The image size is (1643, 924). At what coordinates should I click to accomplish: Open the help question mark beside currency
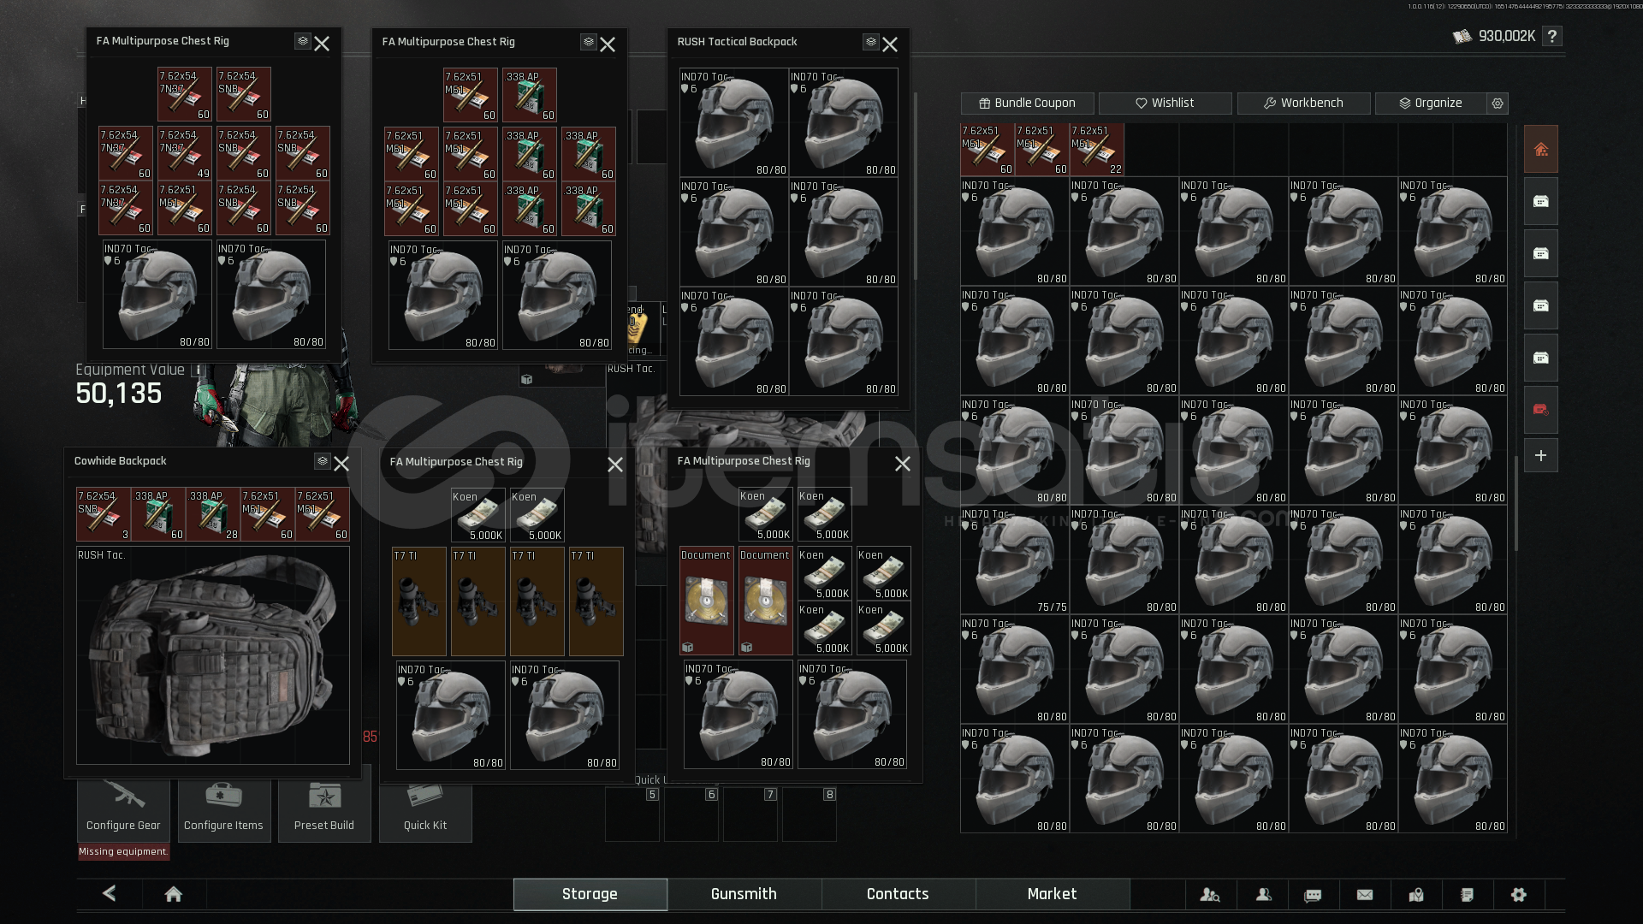pos(1552,36)
